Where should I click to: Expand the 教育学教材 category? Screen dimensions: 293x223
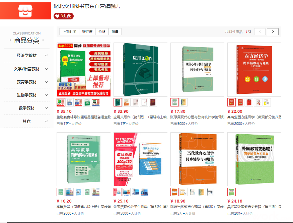(x=46, y=82)
